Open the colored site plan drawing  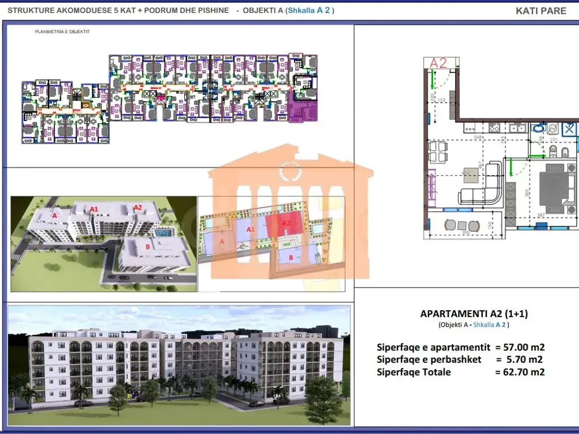click(x=271, y=244)
